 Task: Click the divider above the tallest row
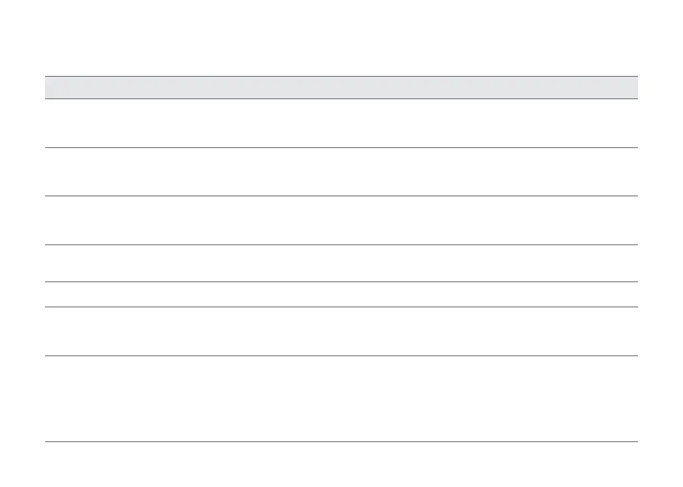tap(341, 356)
